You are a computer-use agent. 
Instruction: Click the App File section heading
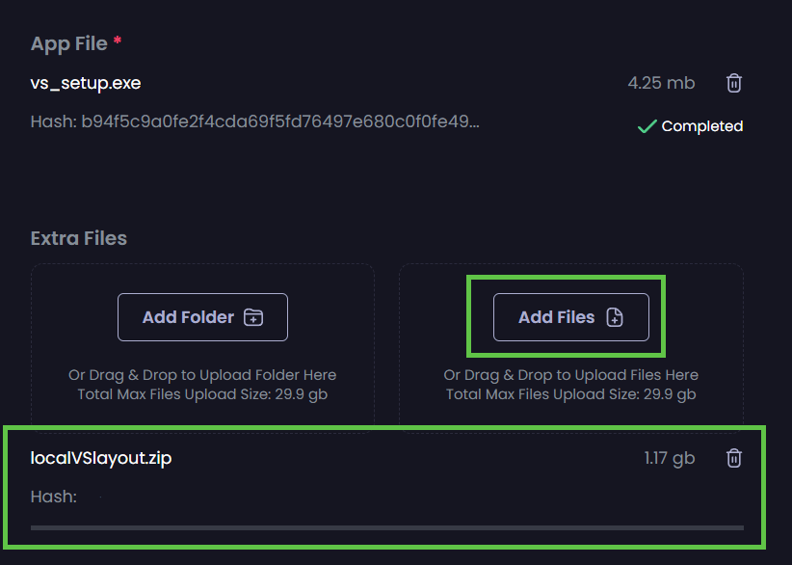click(x=69, y=44)
